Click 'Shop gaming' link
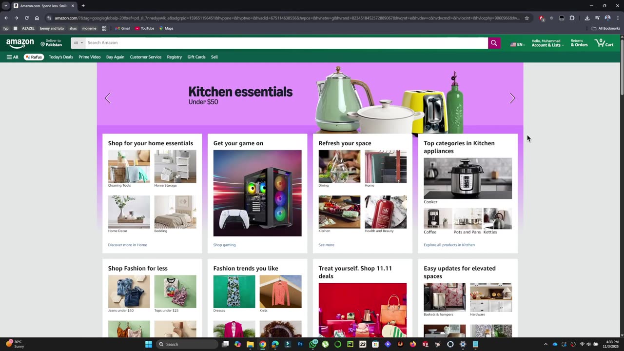The height and width of the screenshot is (351, 624). 224,245
